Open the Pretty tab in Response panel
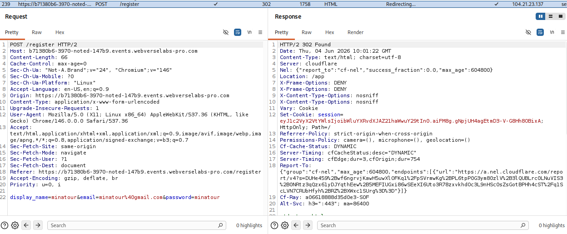567x234 pixels. pyautogui.click(x=282, y=32)
